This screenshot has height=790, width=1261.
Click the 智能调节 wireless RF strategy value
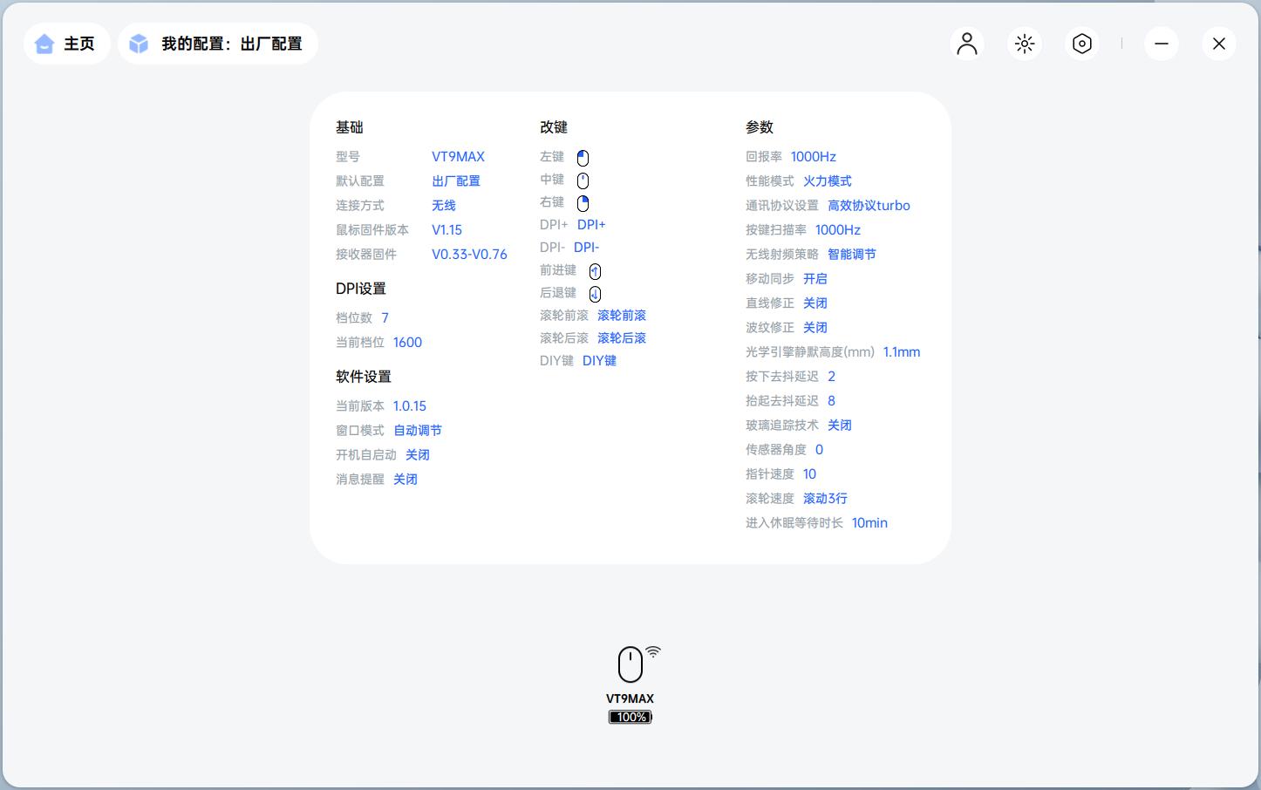point(852,255)
